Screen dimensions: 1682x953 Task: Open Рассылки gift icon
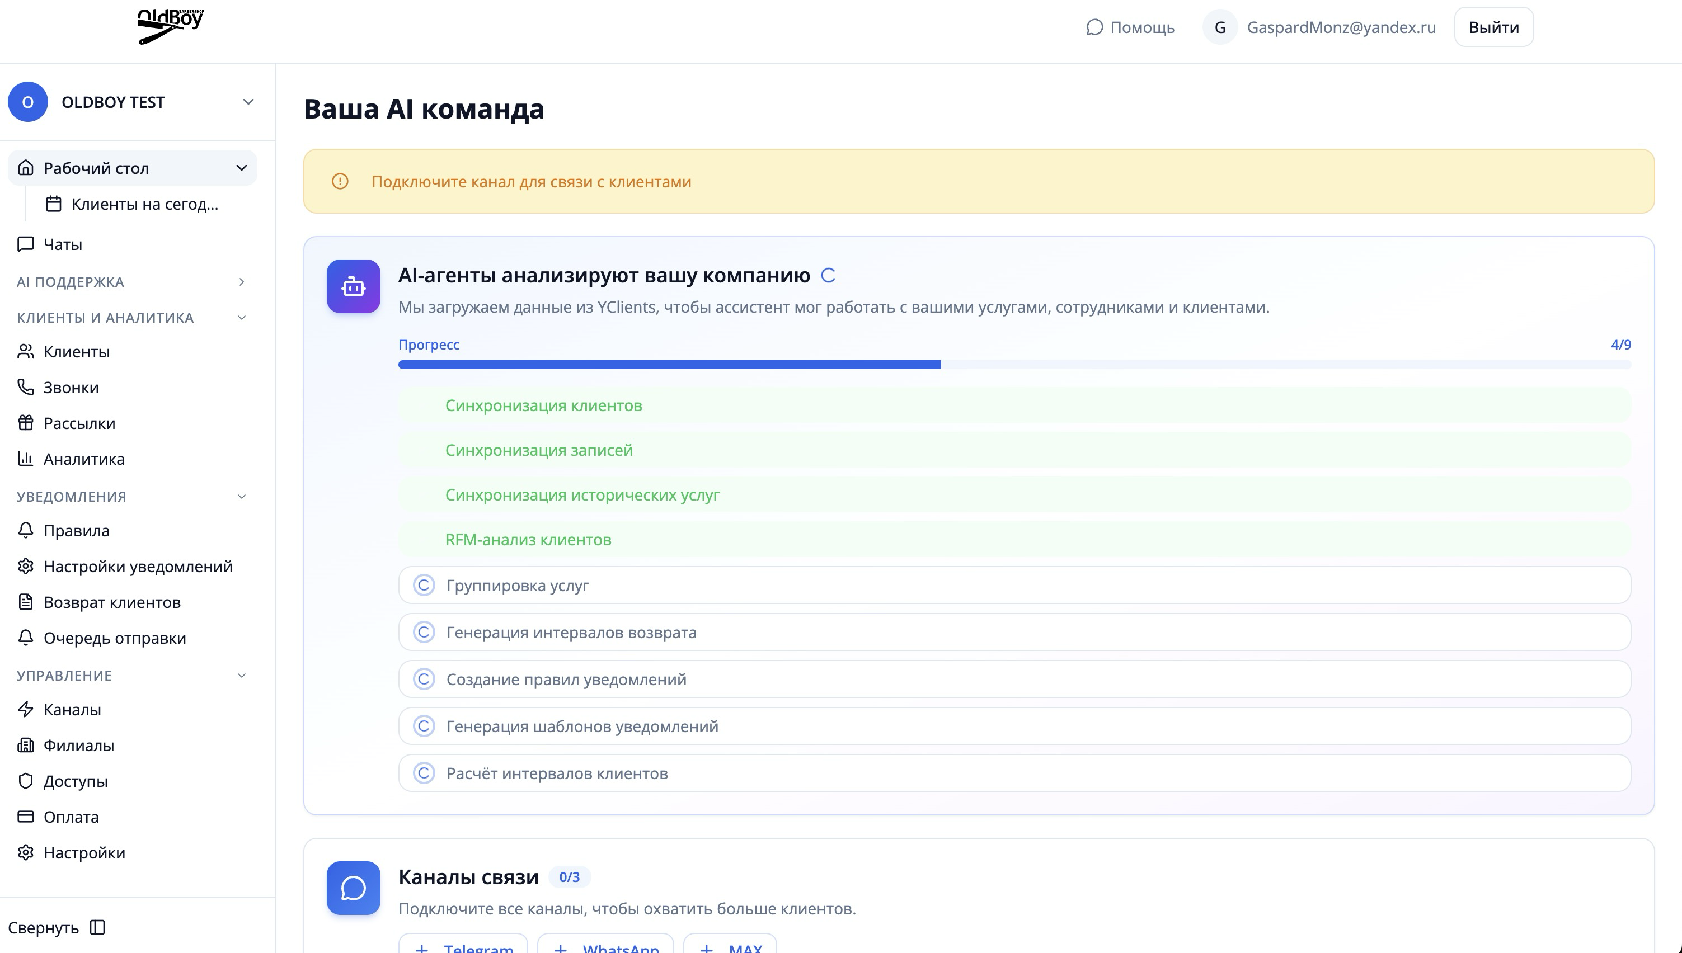coord(26,423)
